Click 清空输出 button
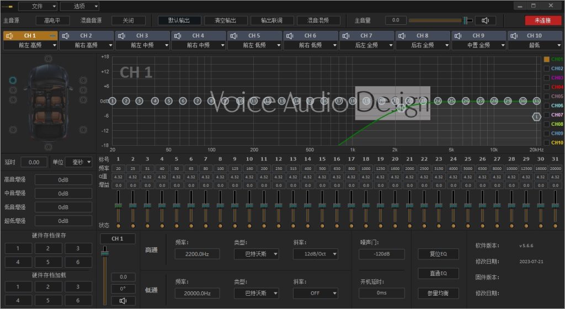The height and width of the screenshot is (309, 565). tap(226, 20)
